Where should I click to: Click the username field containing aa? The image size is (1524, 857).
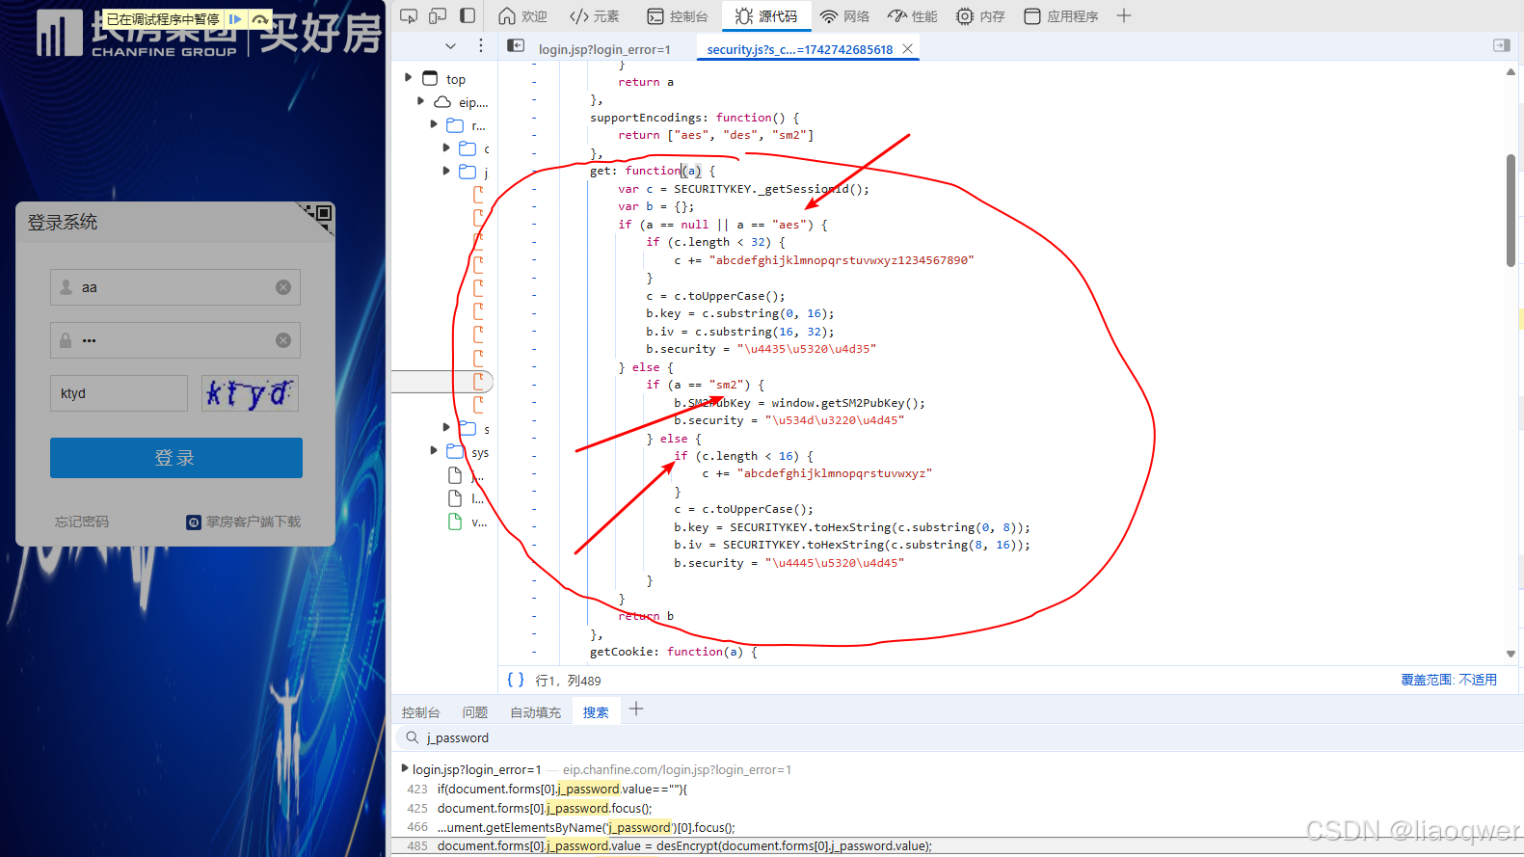pos(175,287)
